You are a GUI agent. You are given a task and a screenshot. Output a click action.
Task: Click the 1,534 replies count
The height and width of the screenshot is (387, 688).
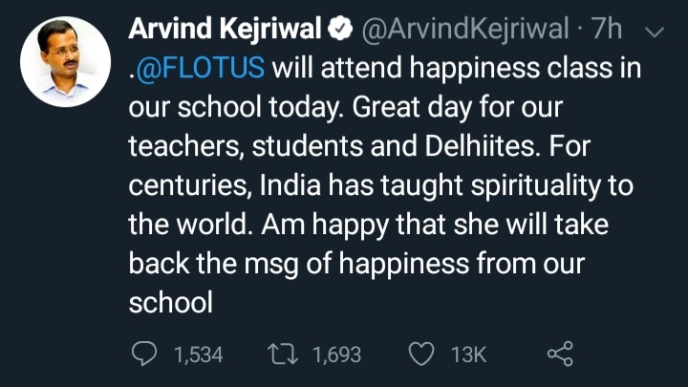(198, 355)
